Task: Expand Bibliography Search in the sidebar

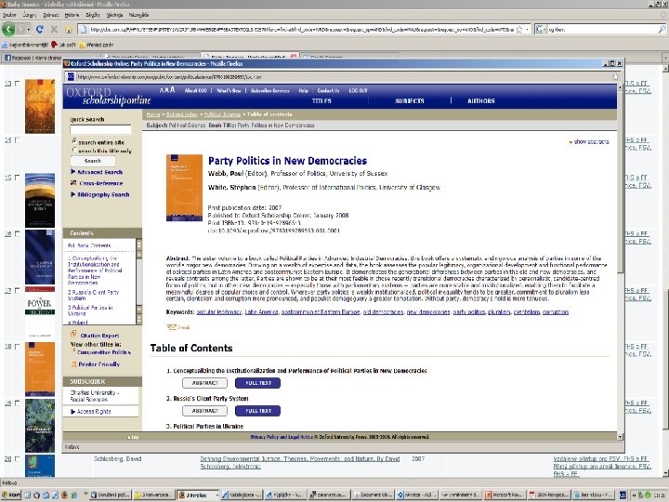Action: pyautogui.click(x=99, y=194)
